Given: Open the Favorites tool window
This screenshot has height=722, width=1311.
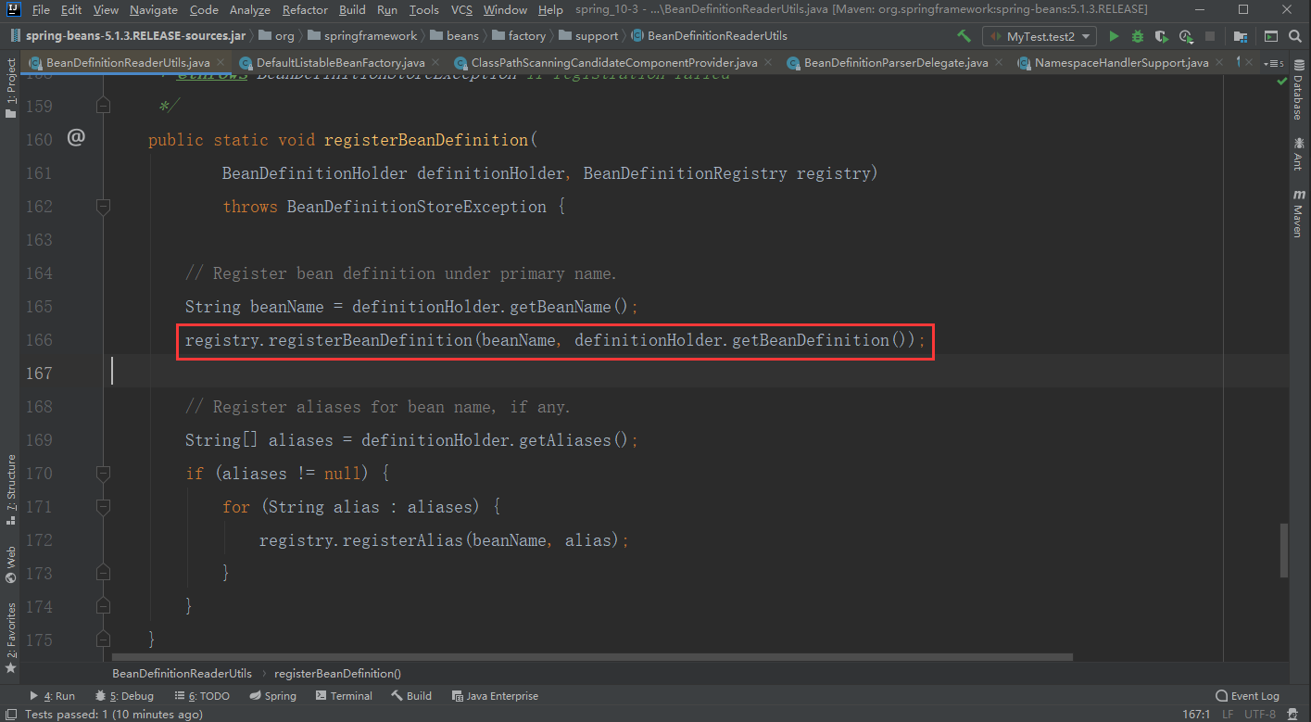Looking at the screenshot, I should (10, 637).
